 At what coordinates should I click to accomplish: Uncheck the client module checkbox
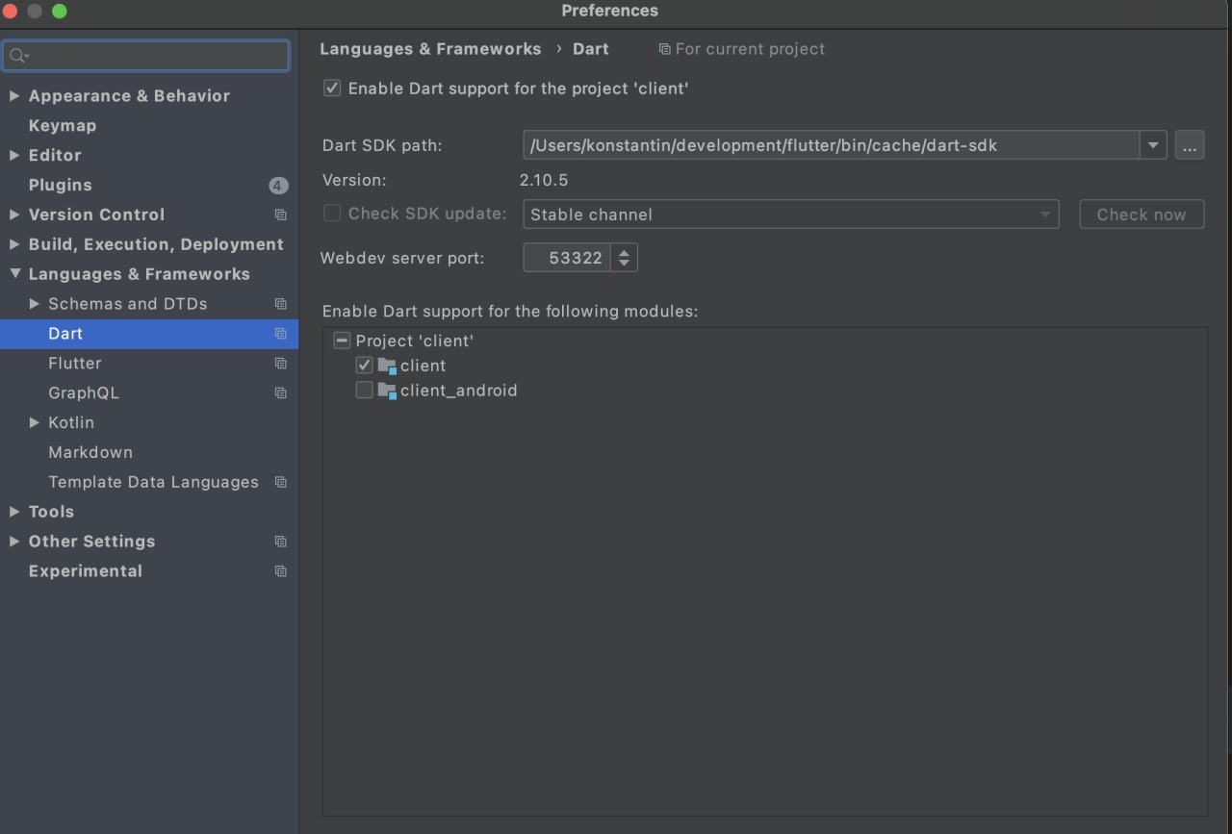pos(364,366)
